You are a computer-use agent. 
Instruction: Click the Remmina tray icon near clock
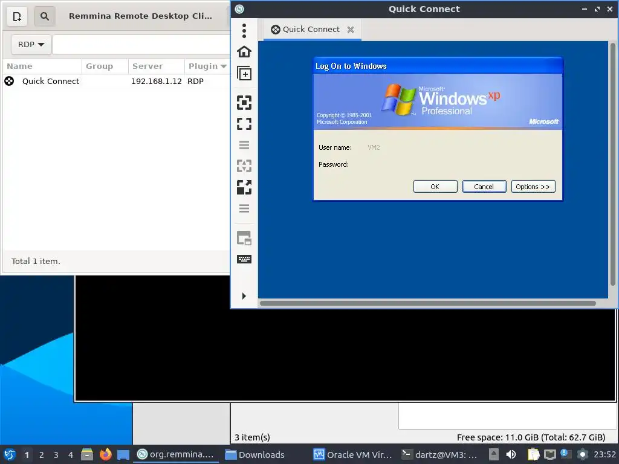coord(583,454)
